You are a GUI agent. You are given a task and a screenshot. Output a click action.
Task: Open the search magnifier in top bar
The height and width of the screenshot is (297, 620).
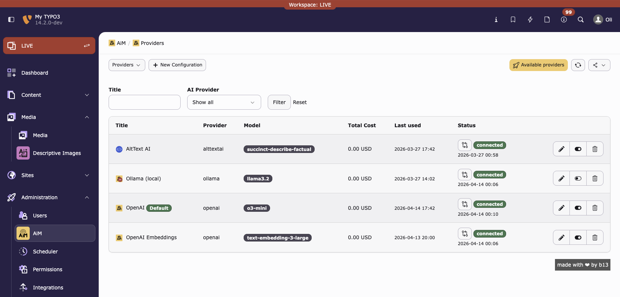[x=580, y=19]
